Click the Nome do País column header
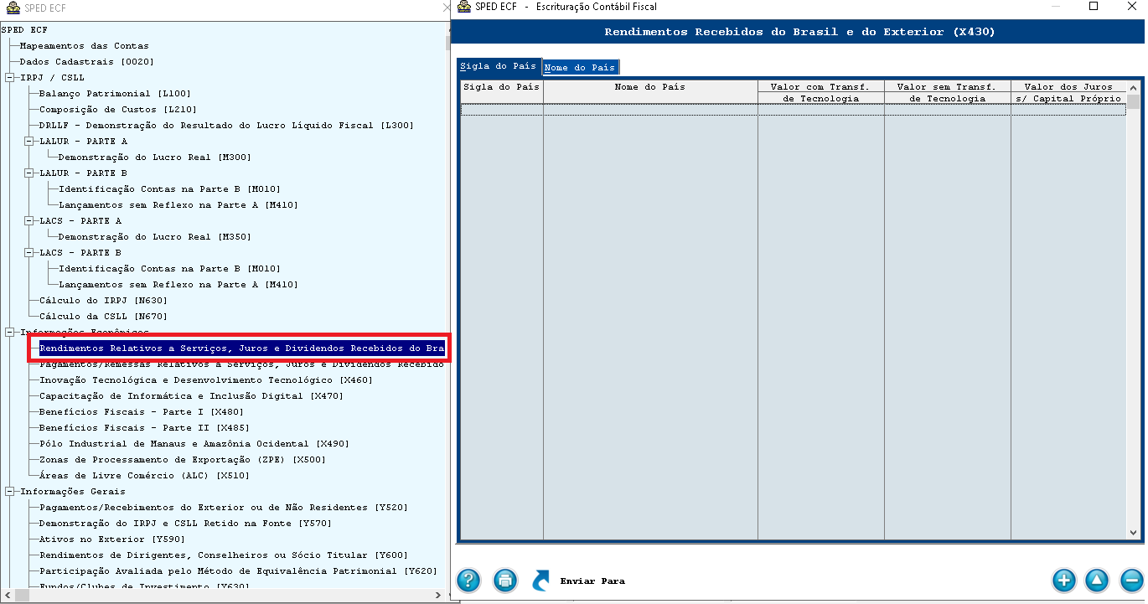This screenshot has height=604, width=1148. point(650,92)
